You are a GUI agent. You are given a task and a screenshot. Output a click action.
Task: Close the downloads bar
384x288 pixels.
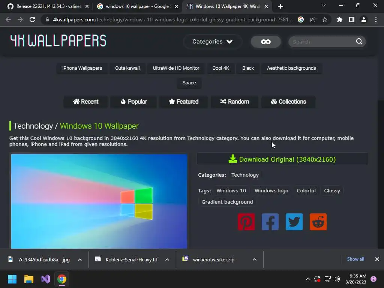click(377, 259)
